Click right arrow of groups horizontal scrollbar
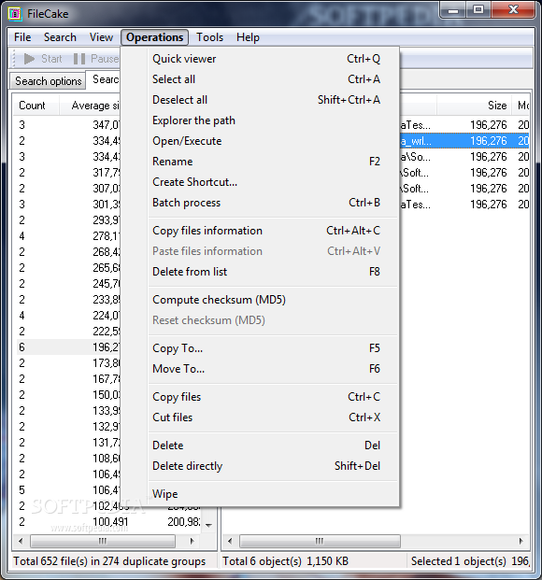 tap(192, 541)
